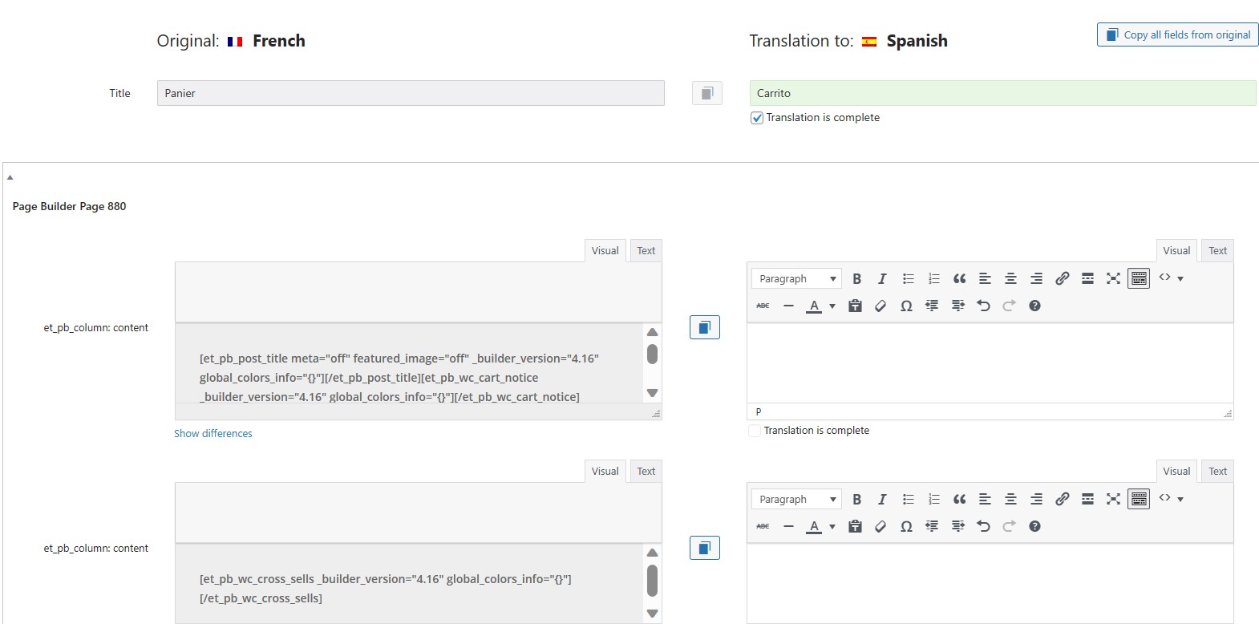Collapse the Page Builder Page 880 section
Screen dimensions: 1259x624
[x=10, y=176]
